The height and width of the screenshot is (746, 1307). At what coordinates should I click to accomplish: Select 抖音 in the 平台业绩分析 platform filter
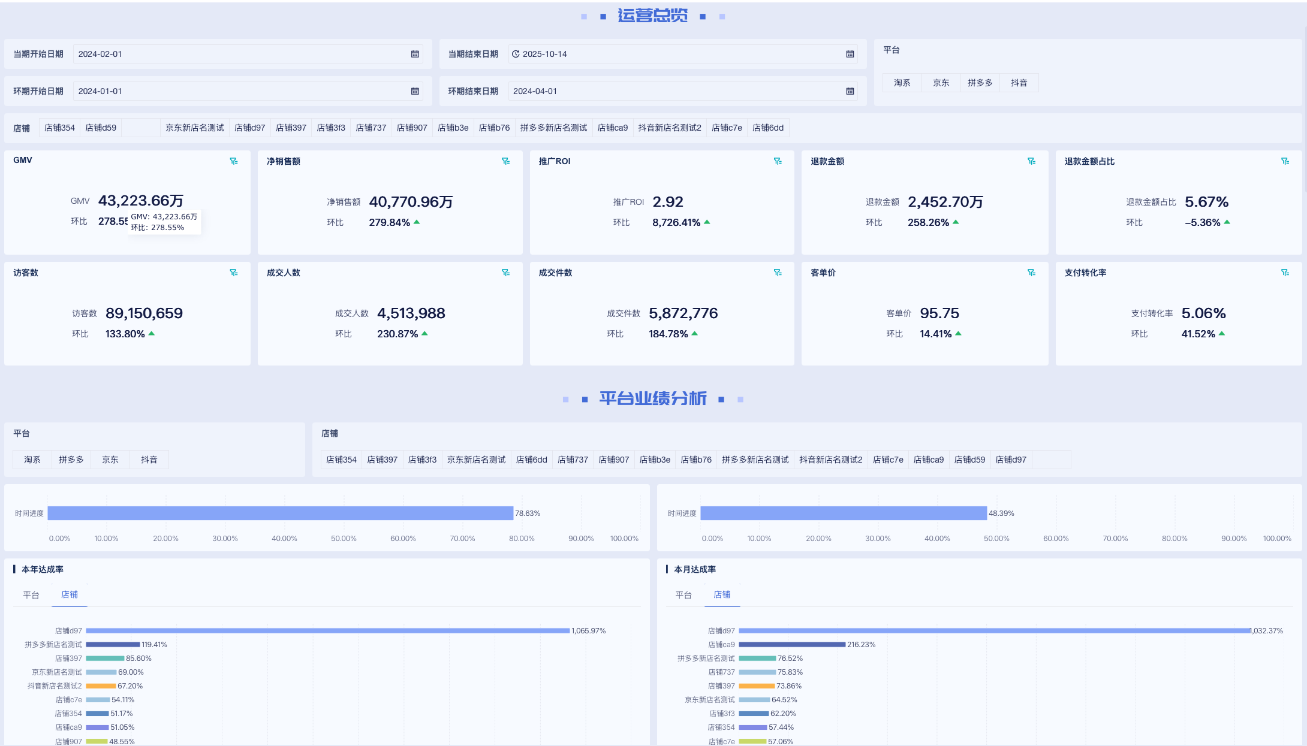(x=149, y=460)
